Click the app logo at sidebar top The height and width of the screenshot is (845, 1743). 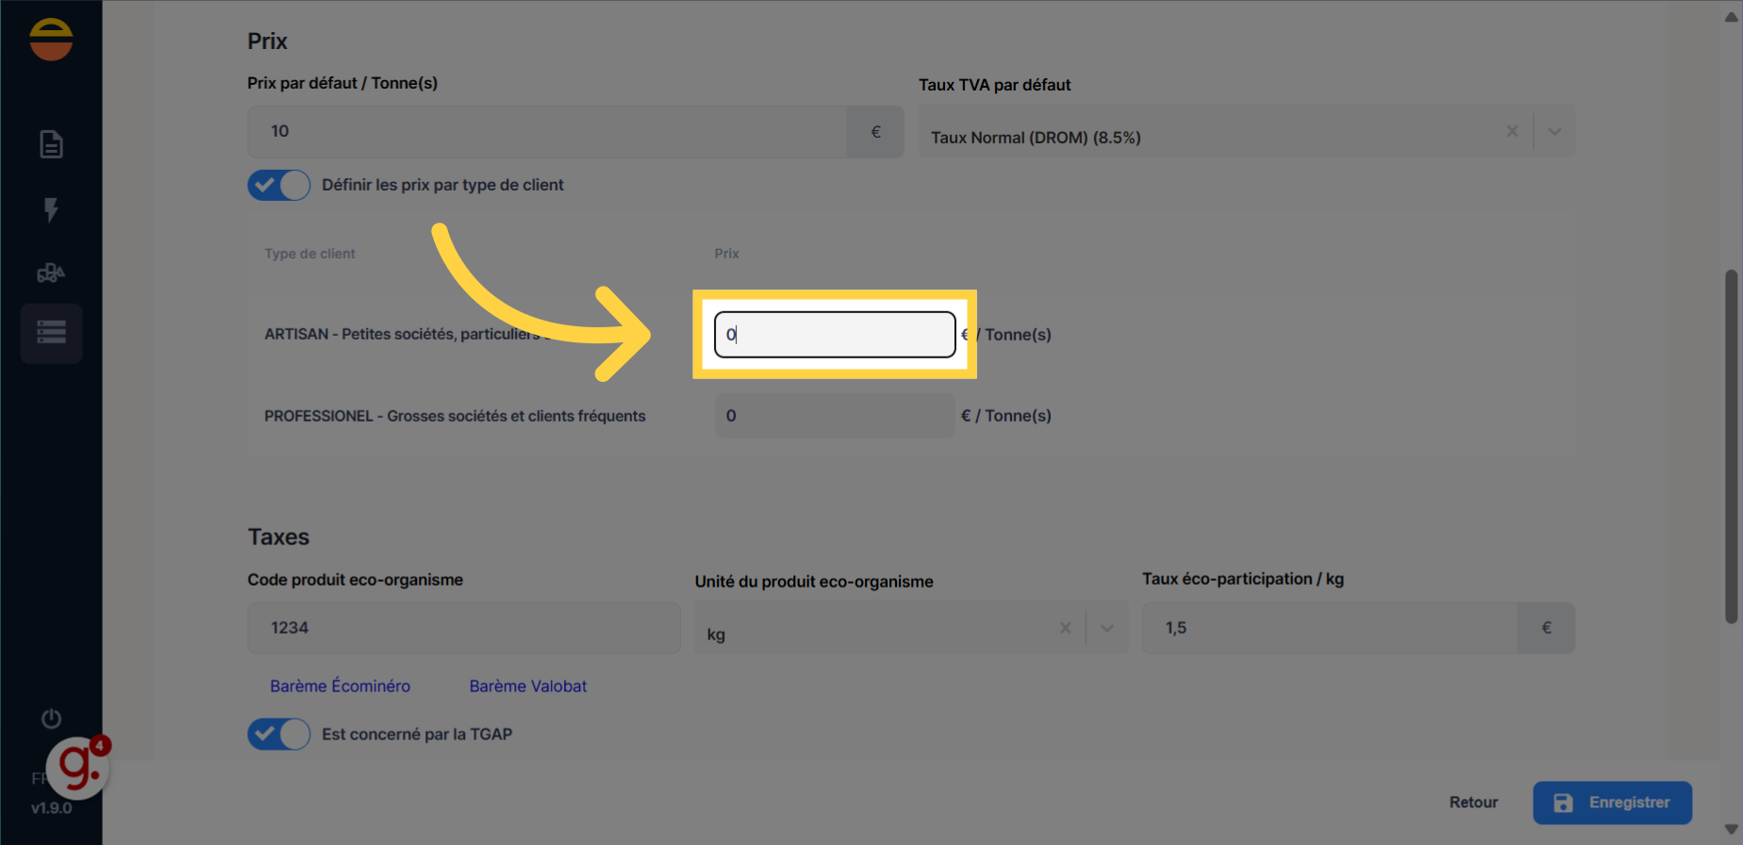(51, 39)
